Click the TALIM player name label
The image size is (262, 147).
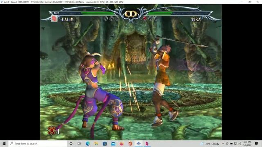tap(68, 20)
